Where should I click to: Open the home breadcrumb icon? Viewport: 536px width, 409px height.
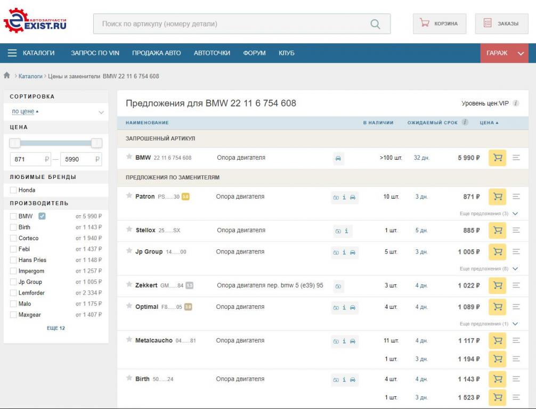click(x=7, y=76)
